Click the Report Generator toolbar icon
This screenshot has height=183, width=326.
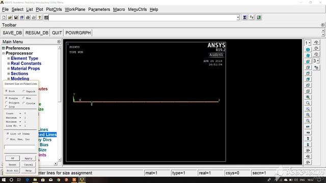34,18
